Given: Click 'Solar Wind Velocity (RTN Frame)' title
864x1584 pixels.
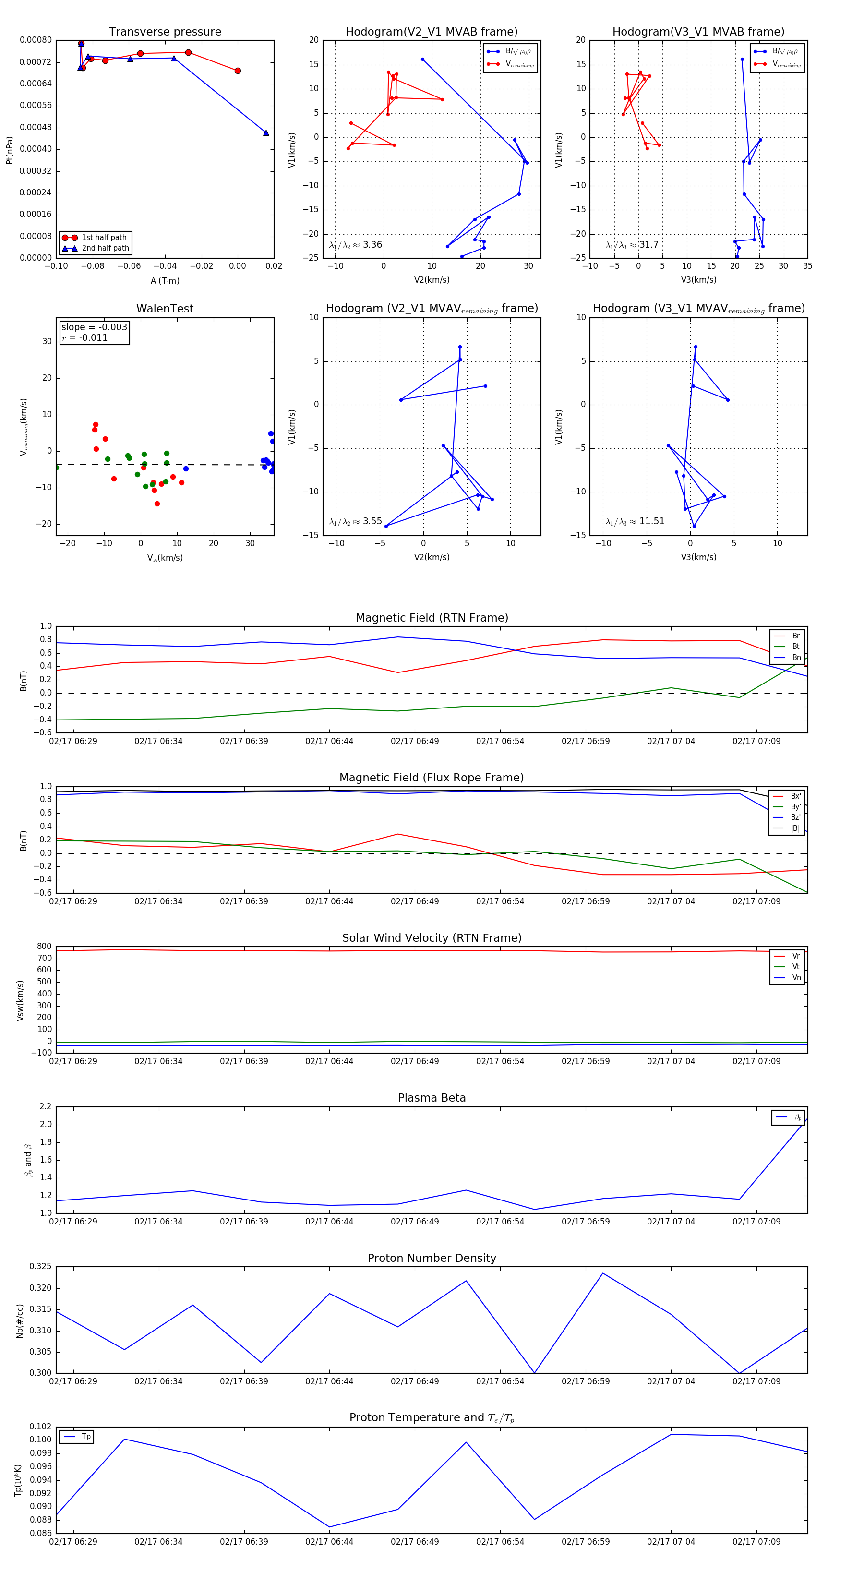Looking at the screenshot, I should tap(432, 938).
